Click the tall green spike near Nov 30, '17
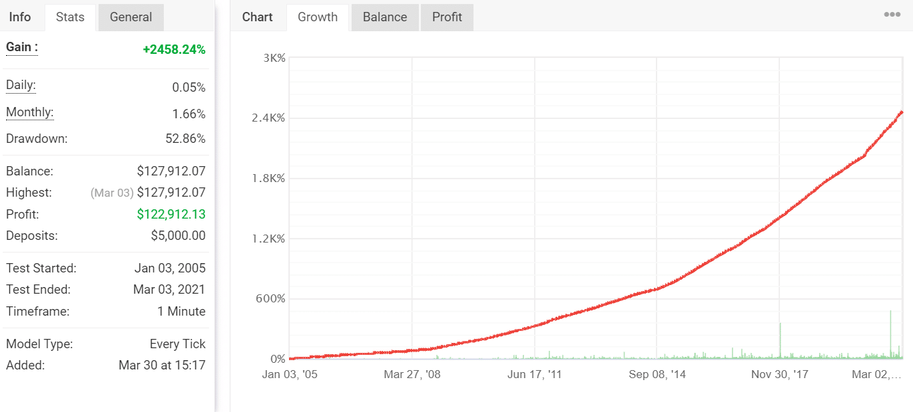 [x=780, y=339]
